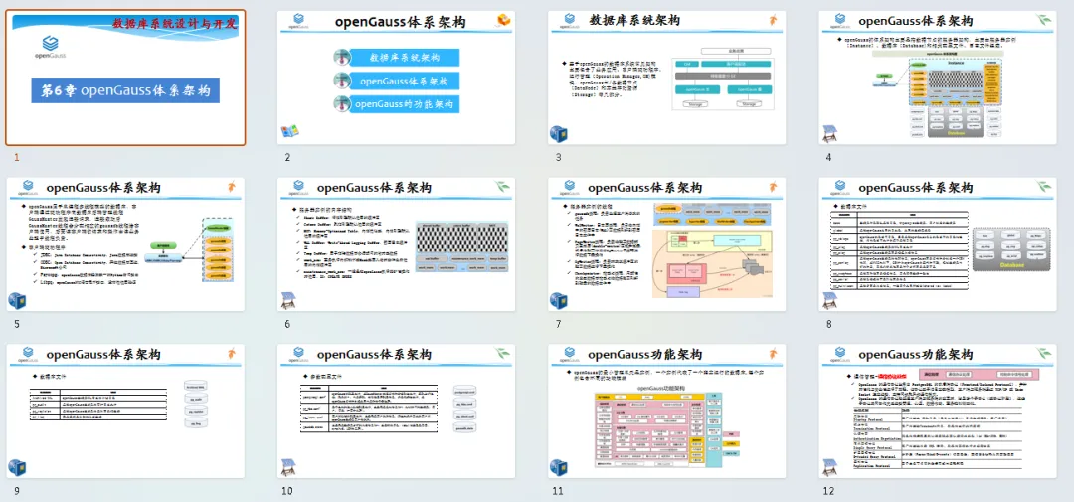The image size is (1074, 502).
Task: Select slide 11 openGauss功能架构 diagram thumbnail
Action: [x=667, y=411]
